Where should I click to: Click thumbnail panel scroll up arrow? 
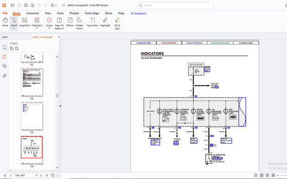[57, 57]
